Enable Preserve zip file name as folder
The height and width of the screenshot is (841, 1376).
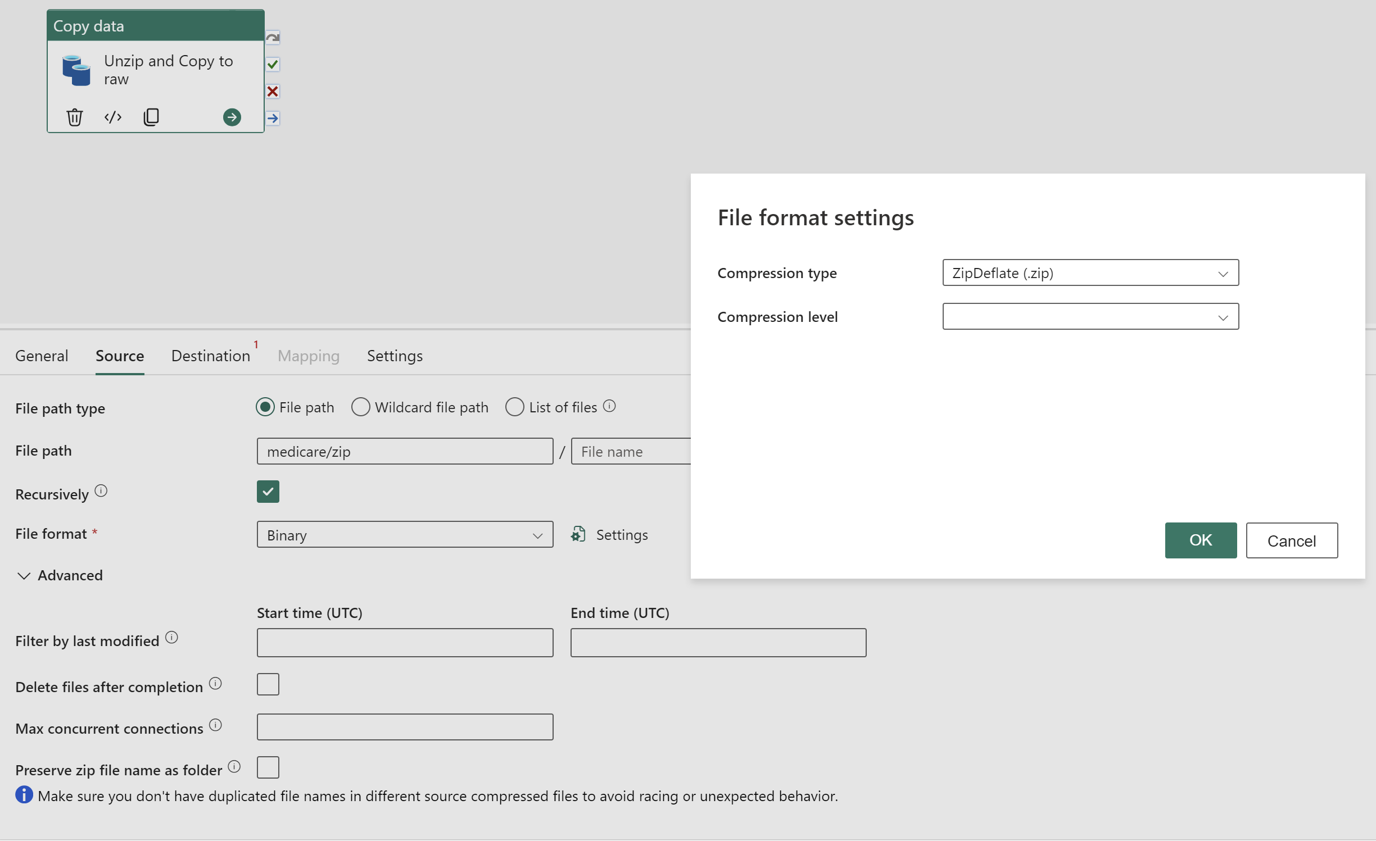[x=268, y=767]
